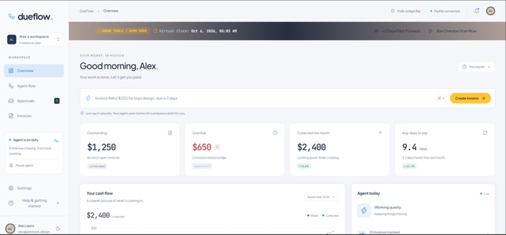Open notifications bell
506x235 pixels.
[476, 11]
